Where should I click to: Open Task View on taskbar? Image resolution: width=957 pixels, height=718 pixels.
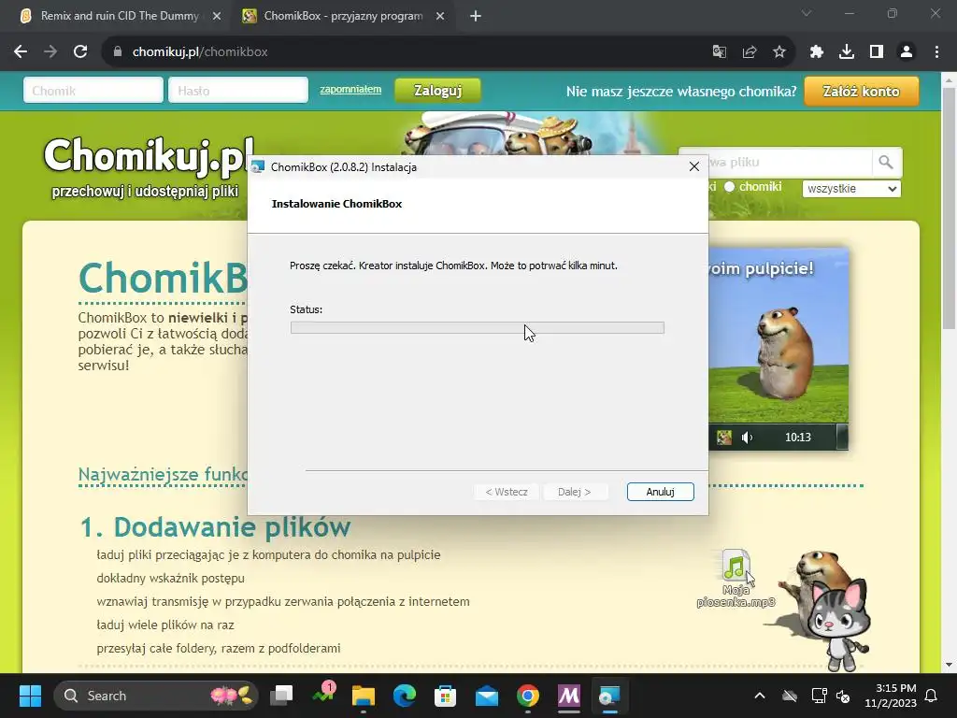coord(281,696)
